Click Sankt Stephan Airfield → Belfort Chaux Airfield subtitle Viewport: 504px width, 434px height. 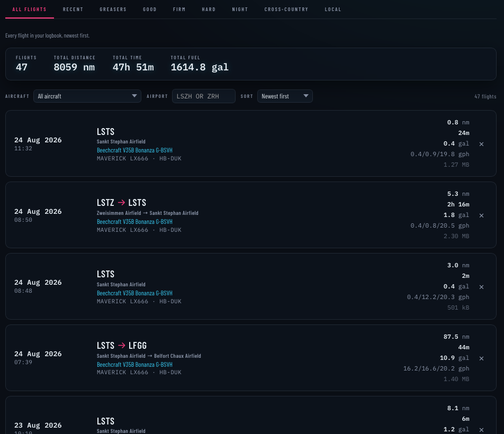coord(149,356)
